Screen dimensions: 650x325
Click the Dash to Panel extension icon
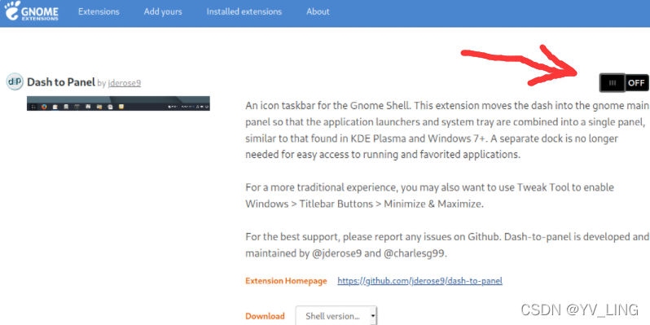tap(15, 81)
